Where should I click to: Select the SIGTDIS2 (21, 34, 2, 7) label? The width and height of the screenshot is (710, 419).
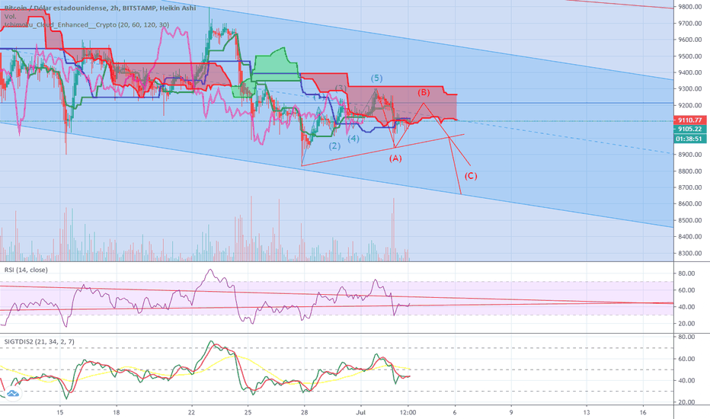[x=40, y=342]
